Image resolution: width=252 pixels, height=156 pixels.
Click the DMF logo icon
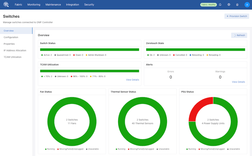pyautogui.click(x=6, y=5)
